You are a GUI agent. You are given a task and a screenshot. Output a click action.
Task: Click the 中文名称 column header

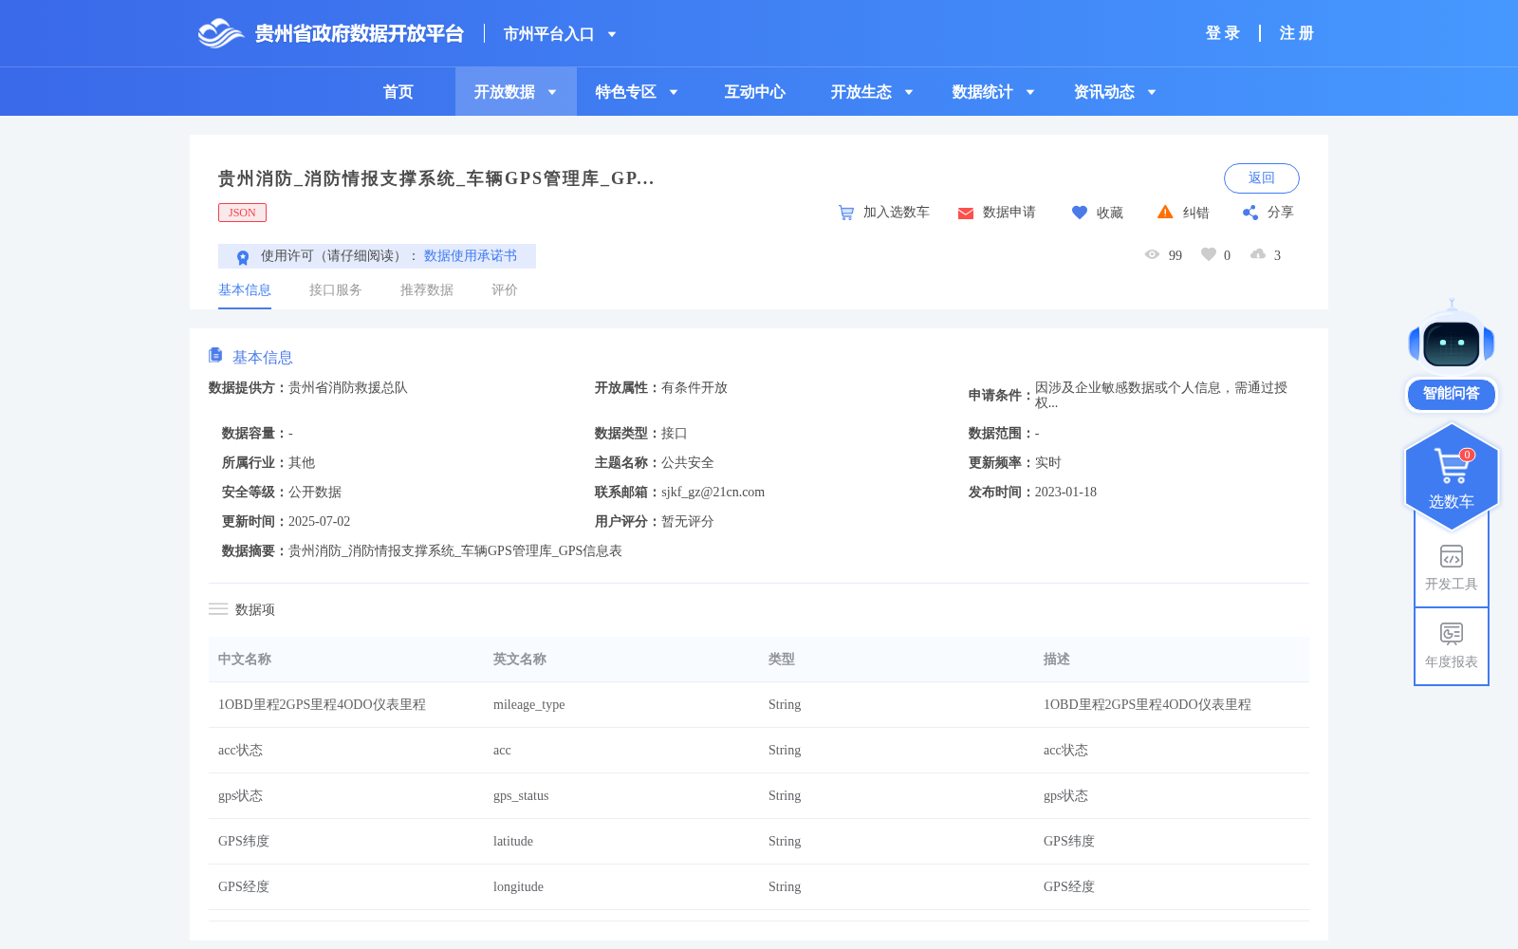click(x=245, y=660)
